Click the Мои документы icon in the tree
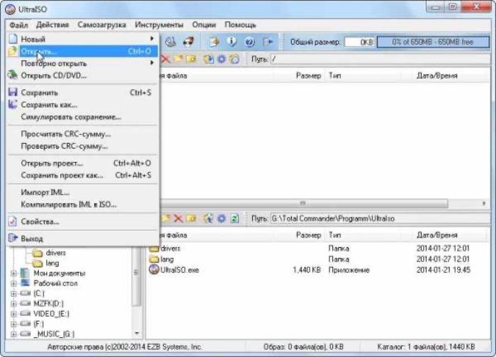 pyautogui.click(x=26, y=273)
